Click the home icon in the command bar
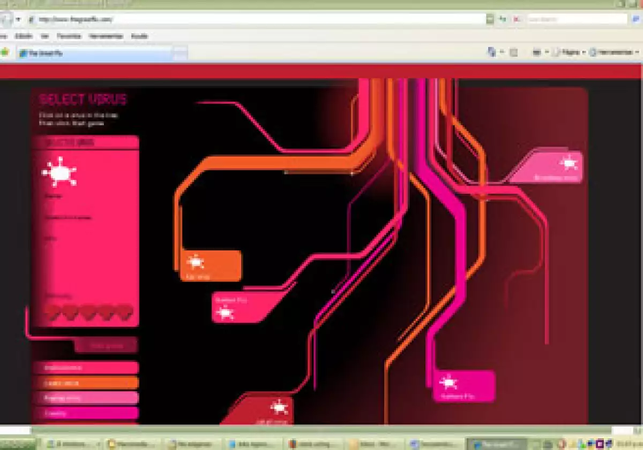The image size is (643, 450). (x=491, y=52)
